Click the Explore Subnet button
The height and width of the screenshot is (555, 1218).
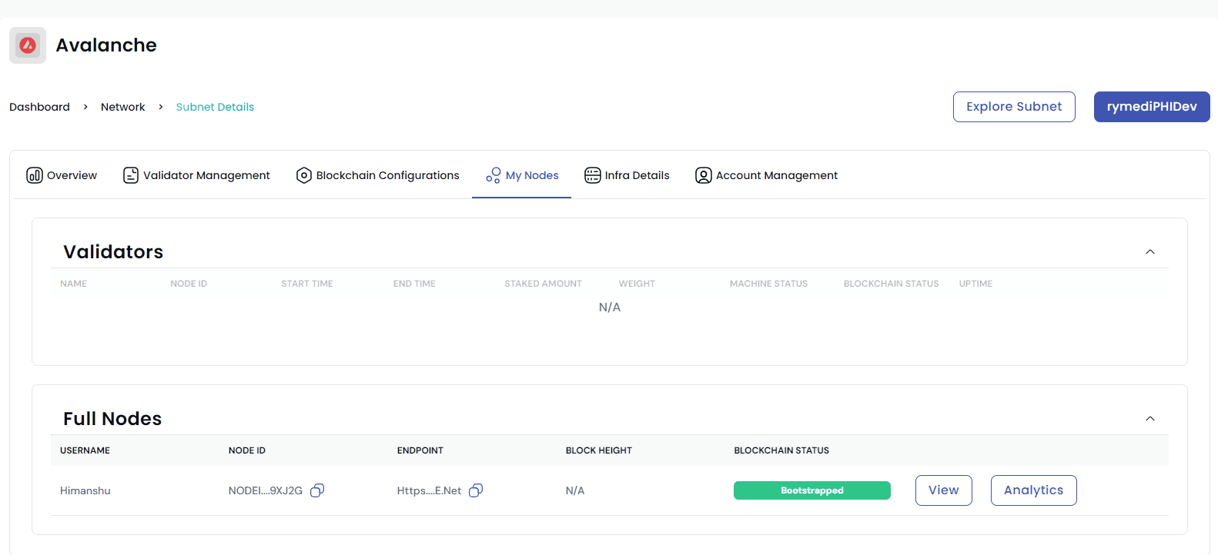tap(1014, 107)
